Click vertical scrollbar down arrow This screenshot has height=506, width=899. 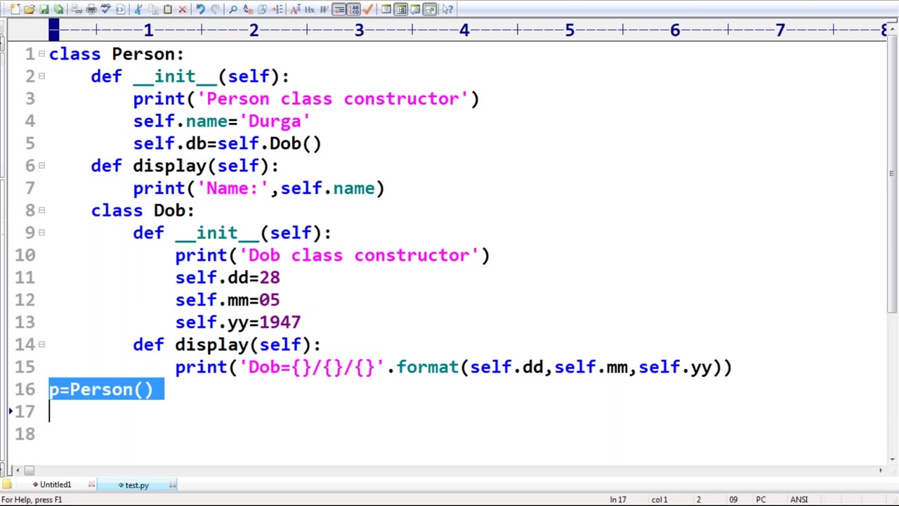(893, 459)
